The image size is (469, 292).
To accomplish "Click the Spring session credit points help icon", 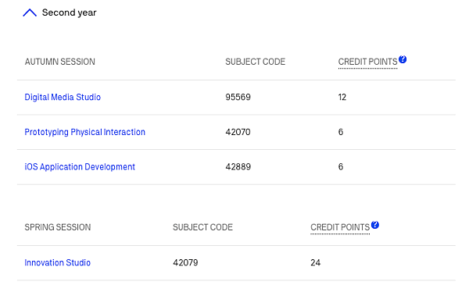I will tap(375, 225).
